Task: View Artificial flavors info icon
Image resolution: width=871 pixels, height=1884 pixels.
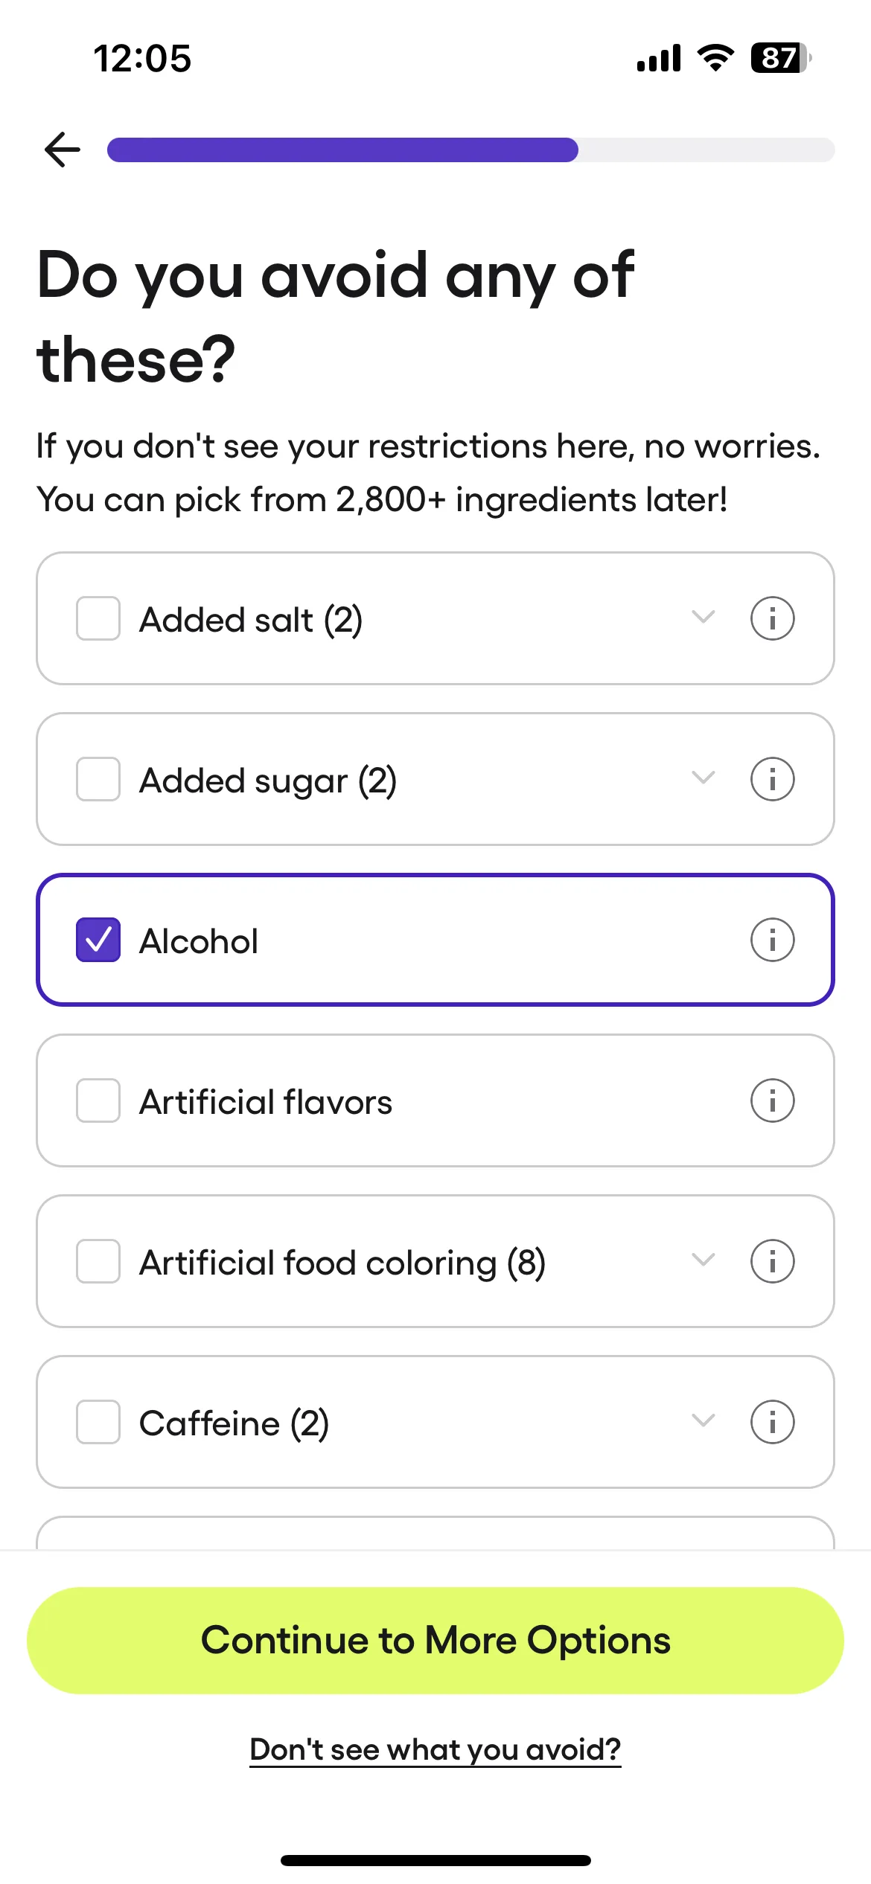Action: coord(772,1100)
